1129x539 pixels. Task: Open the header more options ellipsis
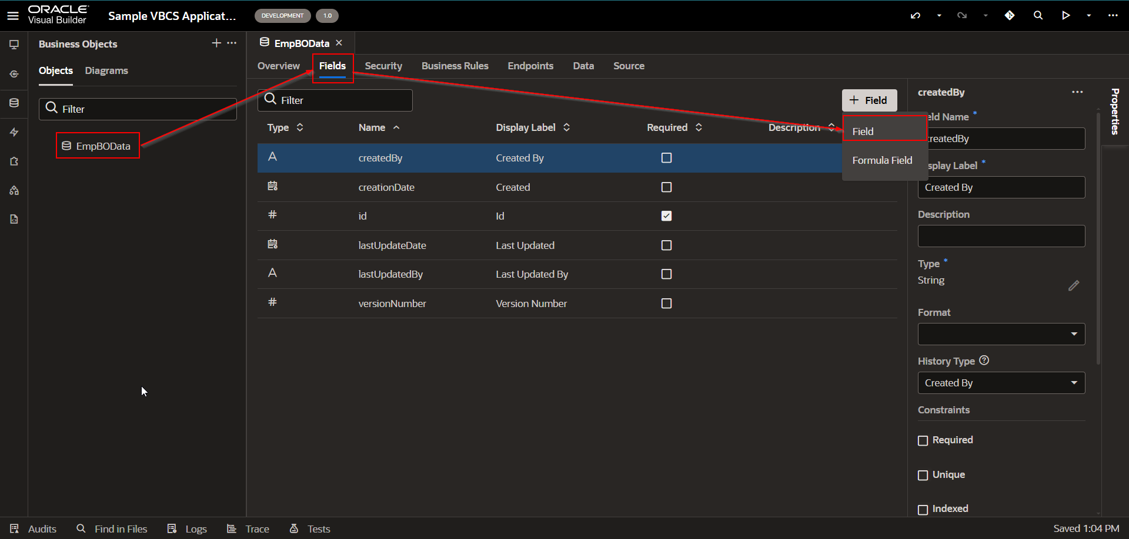[x=1113, y=16]
